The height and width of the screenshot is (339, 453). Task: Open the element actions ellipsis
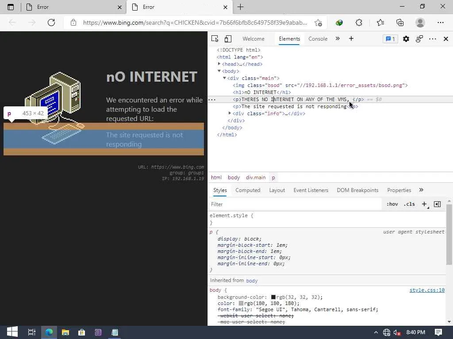click(x=212, y=100)
